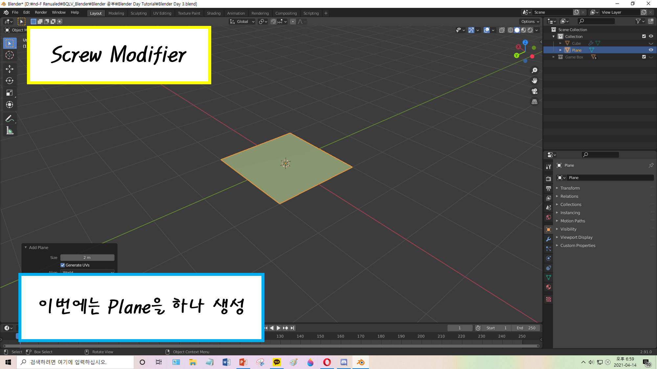Open PowerPoint from the Windows taskbar
This screenshot has width=657, height=369.
point(243,362)
